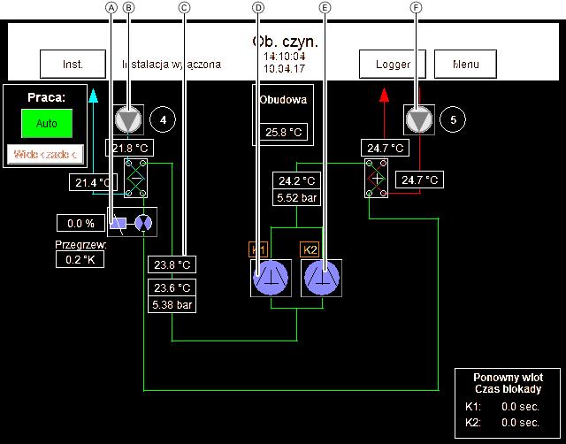566x444 pixels.
Task: Click the round expansion valve symbol
Action: [x=143, y=223]
